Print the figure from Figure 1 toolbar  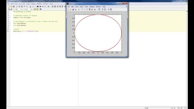pos(75,9)
